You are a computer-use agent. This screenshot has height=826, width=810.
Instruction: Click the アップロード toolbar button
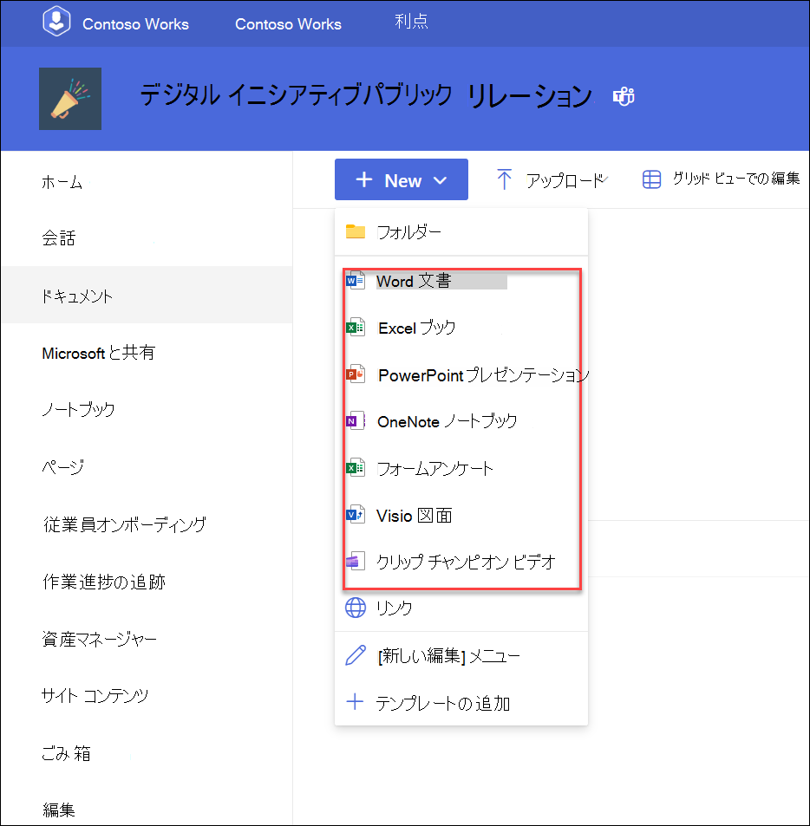point(552,179)
